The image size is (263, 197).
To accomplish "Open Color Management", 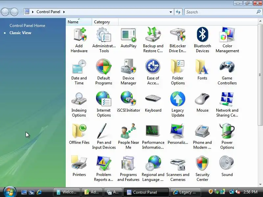I will [227, 40].
